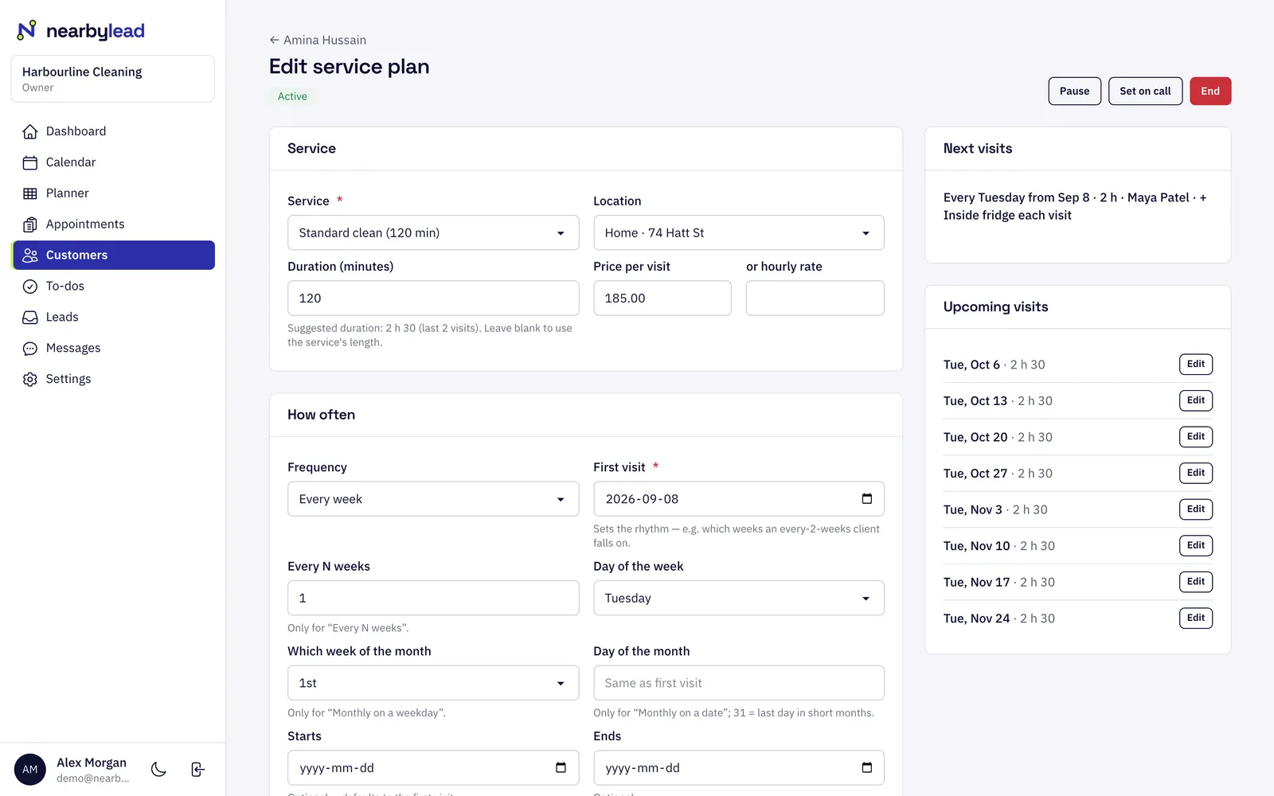Click the nearbylead logo icon
Image resolution: width=1274 pixels, height=796 pixels.
click(27, 30)
